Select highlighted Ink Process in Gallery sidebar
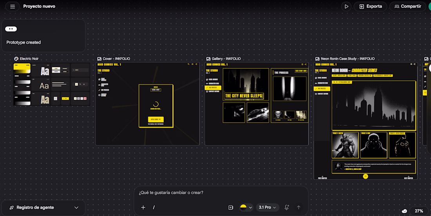Image resolution: width=431 pixels, height=216 pixels. 213,88
